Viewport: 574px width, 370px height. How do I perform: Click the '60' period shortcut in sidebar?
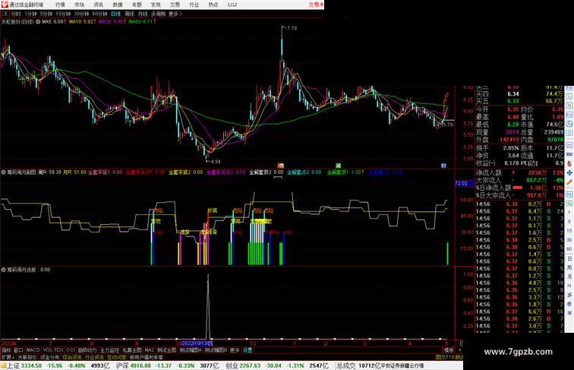[569, 249]
